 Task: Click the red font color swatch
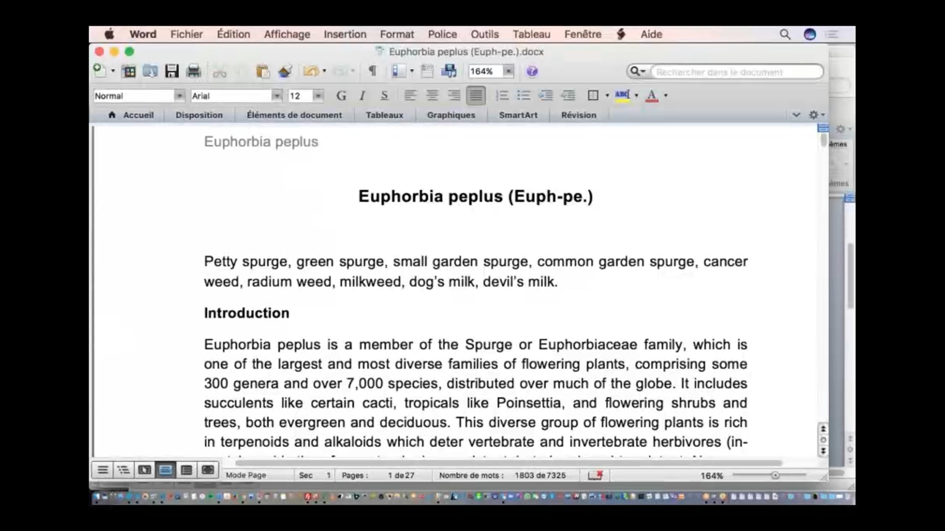(x=651, y=95)
